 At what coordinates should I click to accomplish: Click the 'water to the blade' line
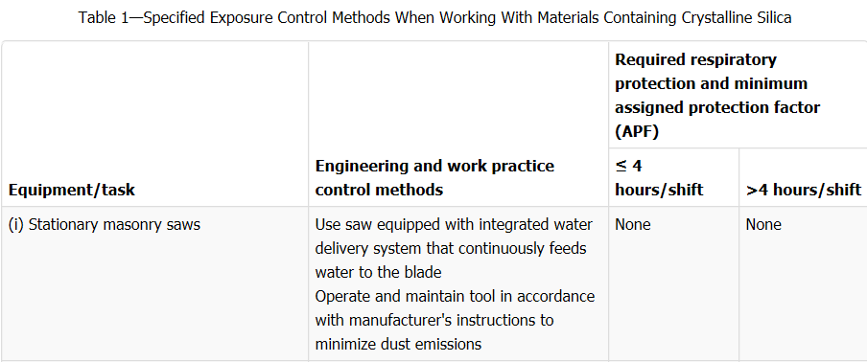pyautogui.click(x=378, y=273)
